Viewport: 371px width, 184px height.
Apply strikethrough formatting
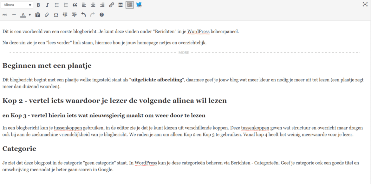point(5,14)
